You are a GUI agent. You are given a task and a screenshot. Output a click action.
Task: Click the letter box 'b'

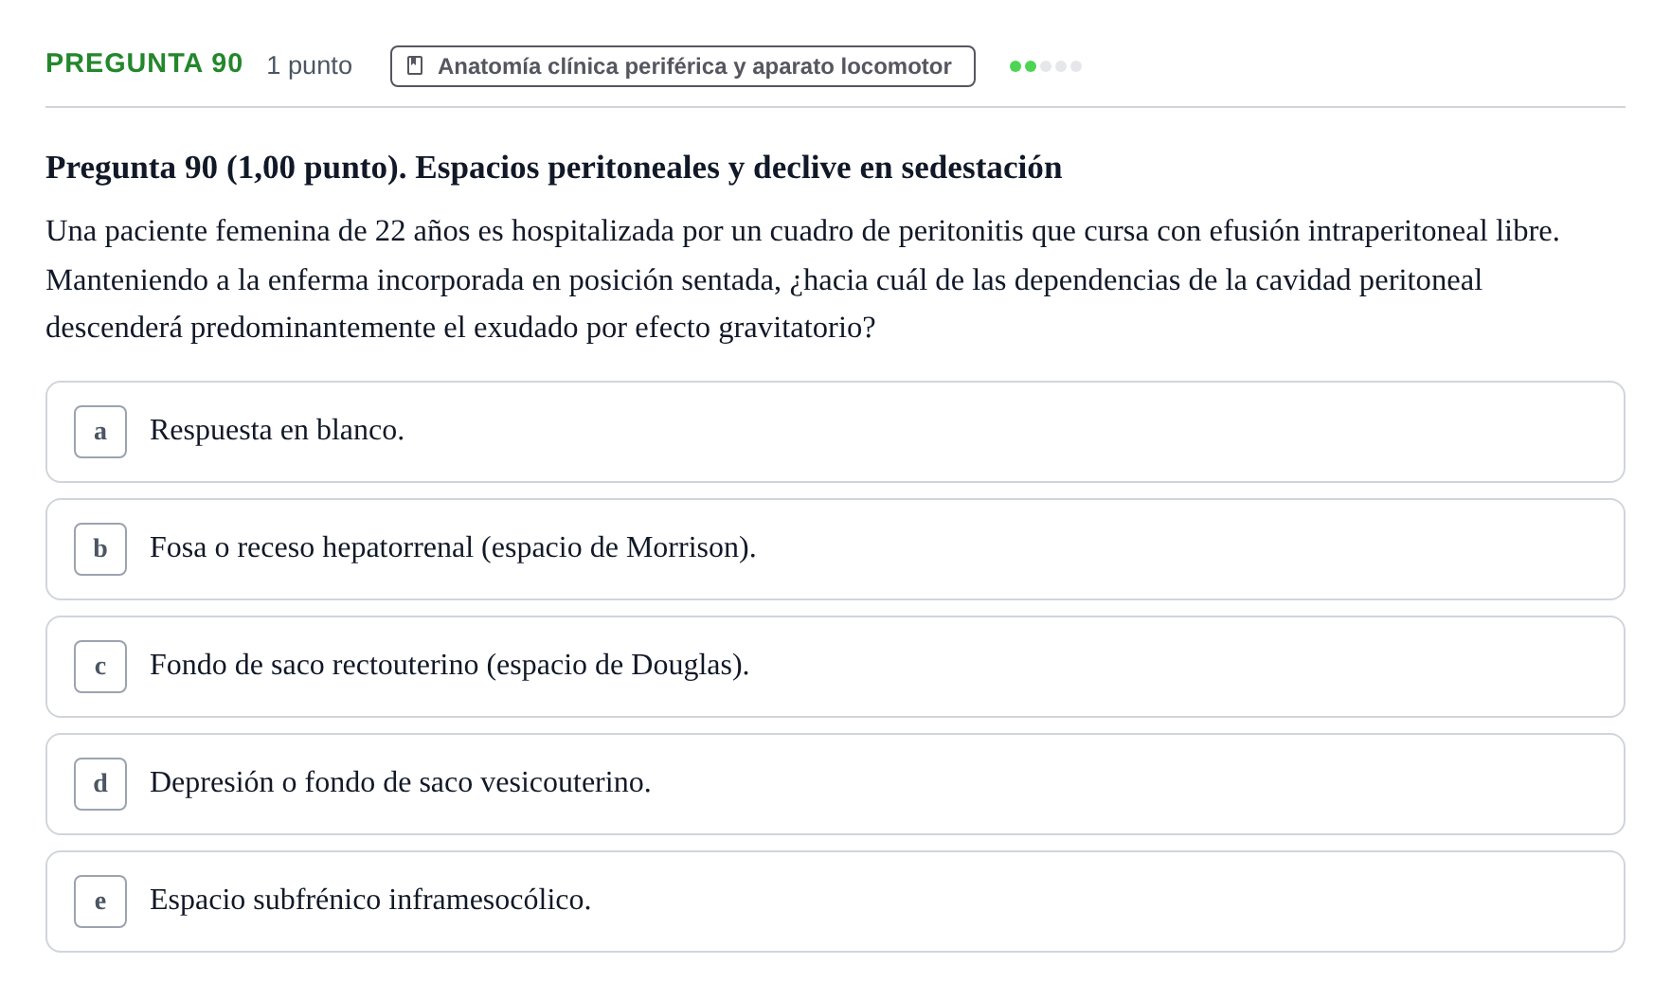pos(100,549)
